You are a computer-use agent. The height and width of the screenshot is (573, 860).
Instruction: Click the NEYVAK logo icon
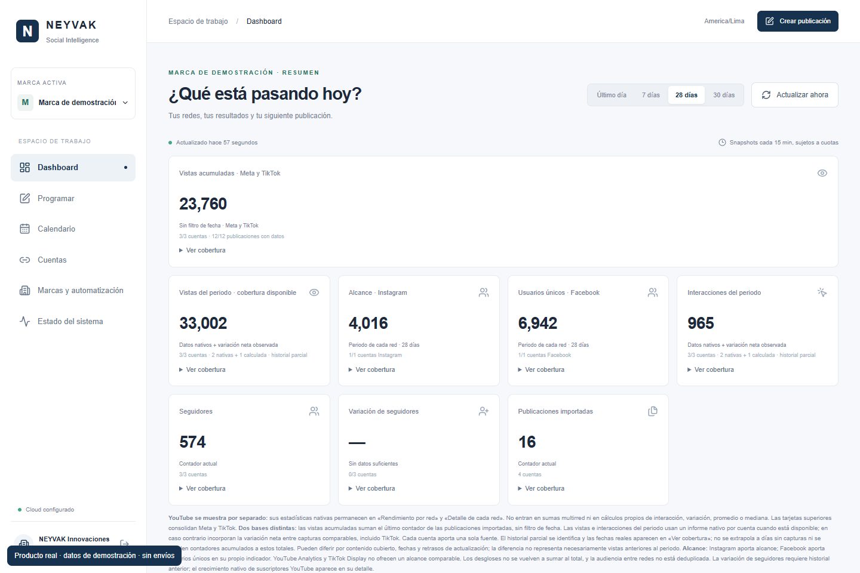(27, 31)
